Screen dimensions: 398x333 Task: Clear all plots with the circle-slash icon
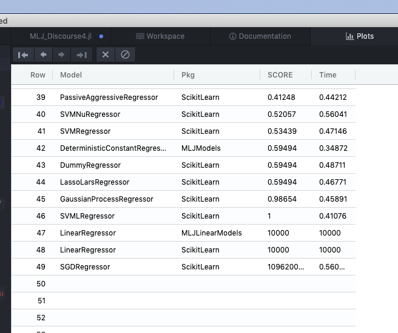[125, 54]
